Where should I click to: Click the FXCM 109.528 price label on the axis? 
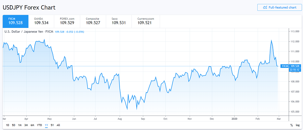[x=290, y=66]
